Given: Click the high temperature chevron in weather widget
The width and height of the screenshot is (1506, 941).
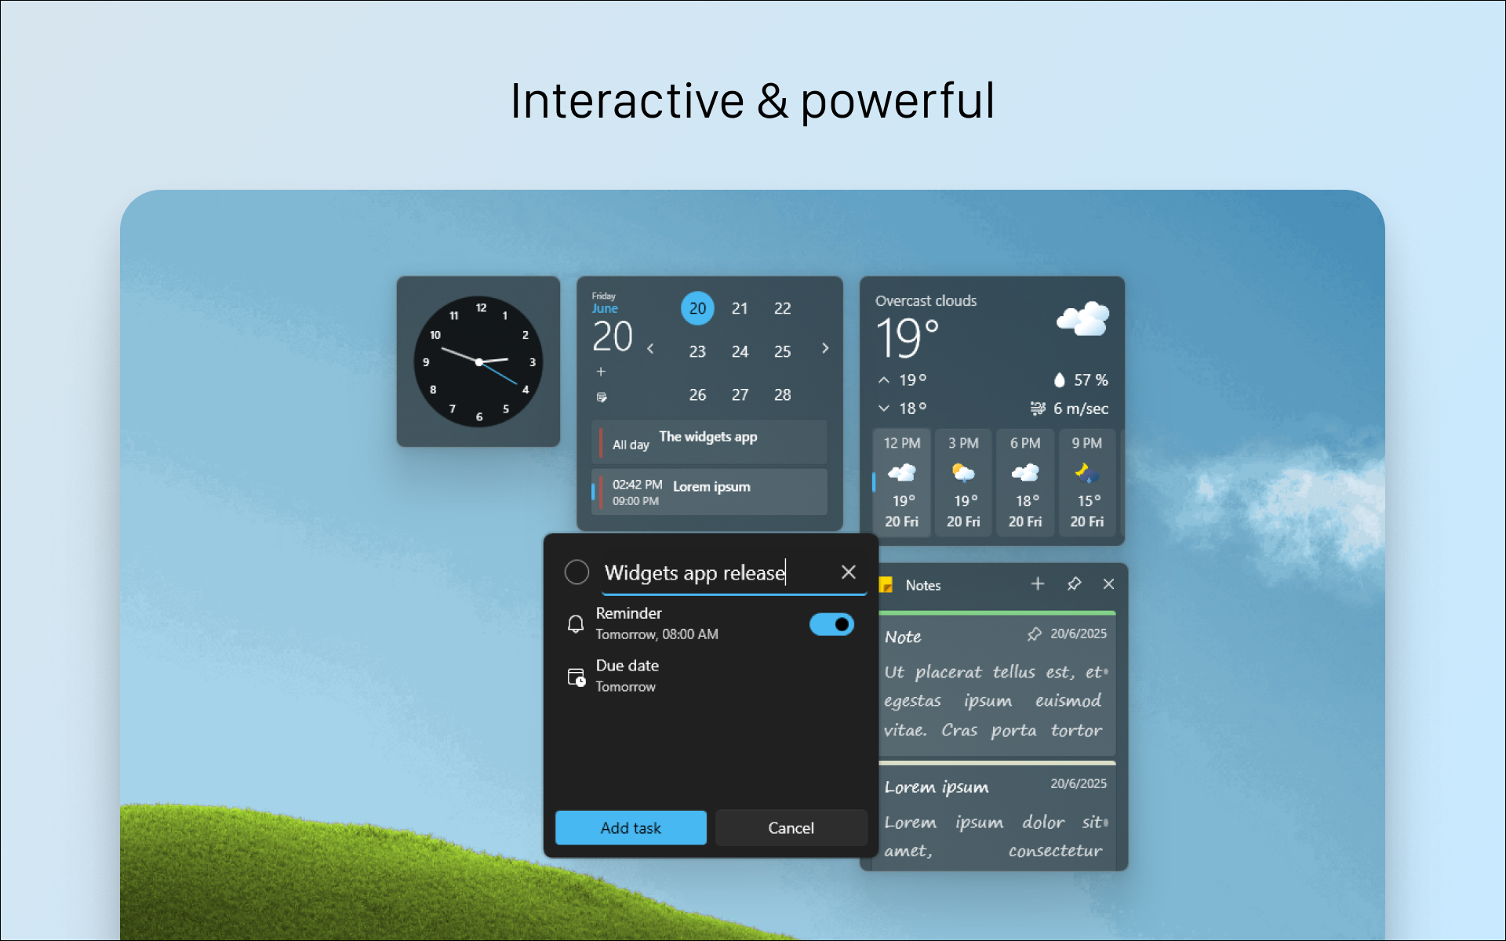Looking at the screenshot, I should [x=884, y=380].
